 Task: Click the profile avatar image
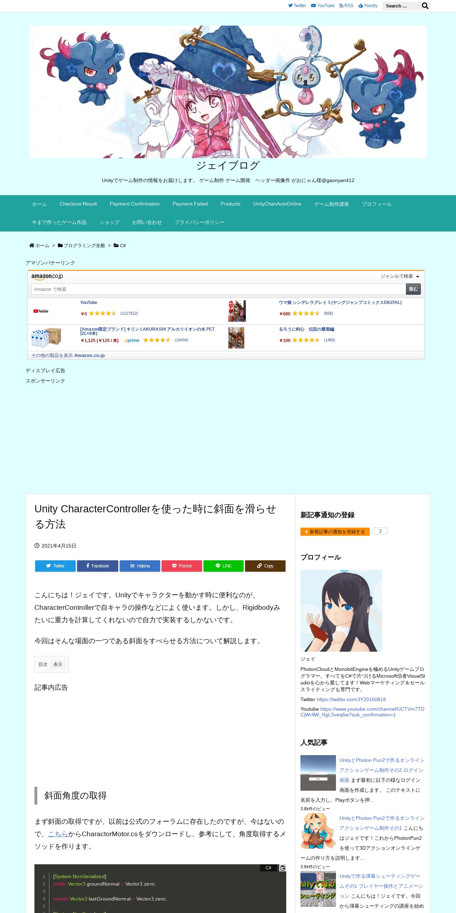click(x=341, y=611)
